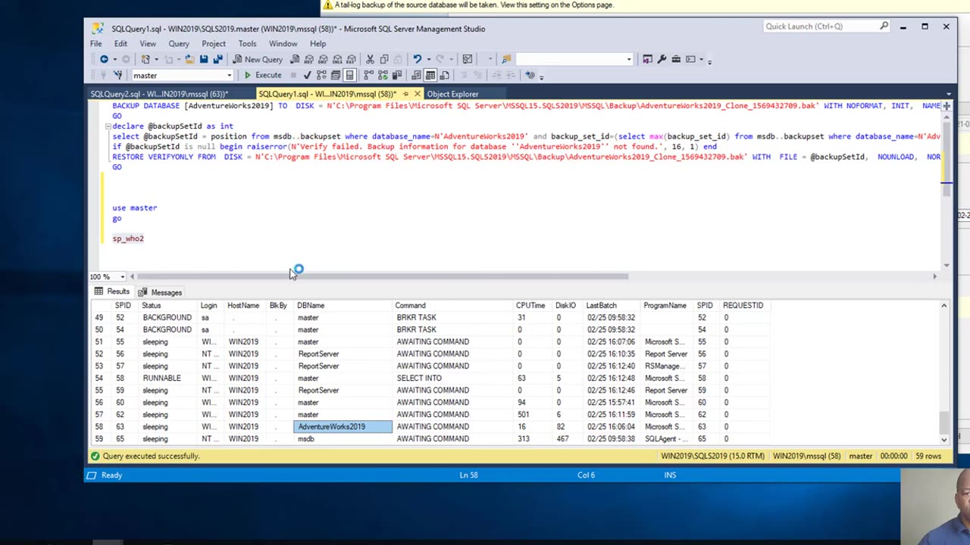970x545 pixels.
Task: Click the Activity Monitor icon
Action: tap(468, 59)
